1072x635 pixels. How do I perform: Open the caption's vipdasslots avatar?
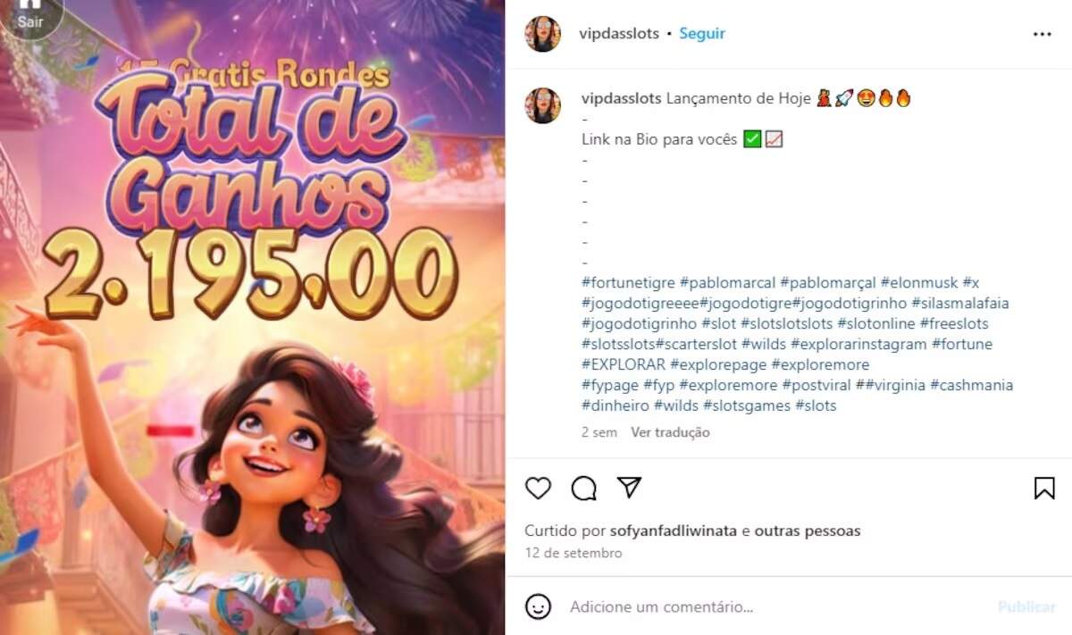[542, 105]
